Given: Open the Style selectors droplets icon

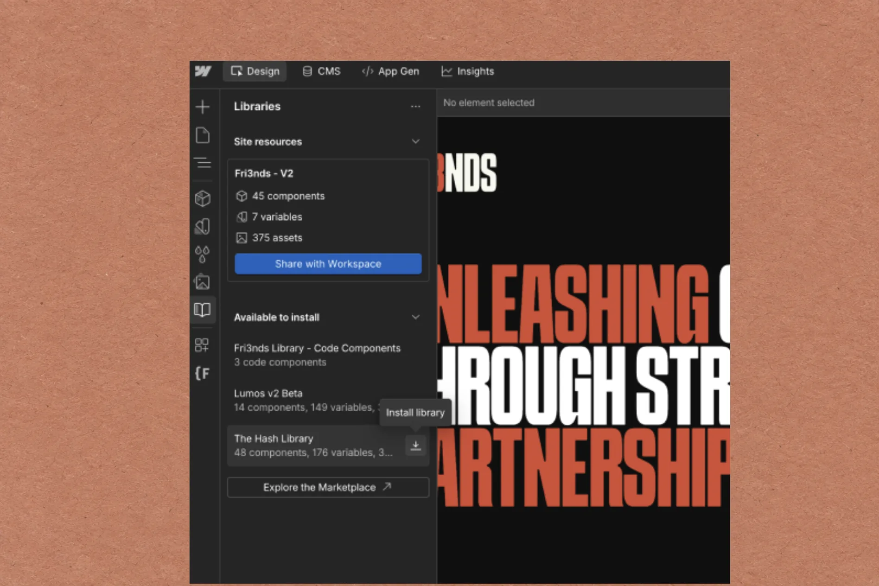Looking at the screenshot, I should point(203,254).
